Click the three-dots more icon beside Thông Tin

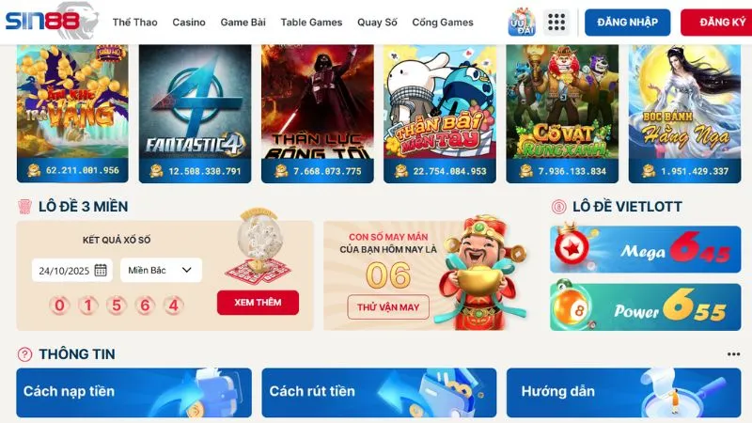click(733, 354)
